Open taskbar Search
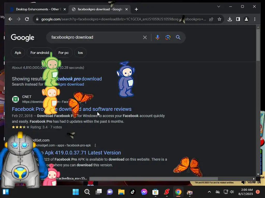This screenshot has height=198, width=265. 87,192
